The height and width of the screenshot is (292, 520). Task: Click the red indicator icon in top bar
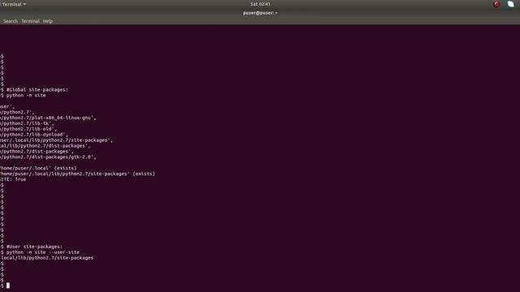(496, 4)
